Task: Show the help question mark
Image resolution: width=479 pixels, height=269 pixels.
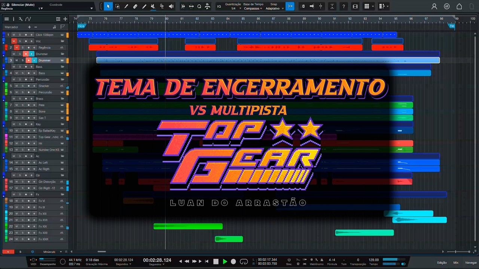Action: [x=344, y=6]
